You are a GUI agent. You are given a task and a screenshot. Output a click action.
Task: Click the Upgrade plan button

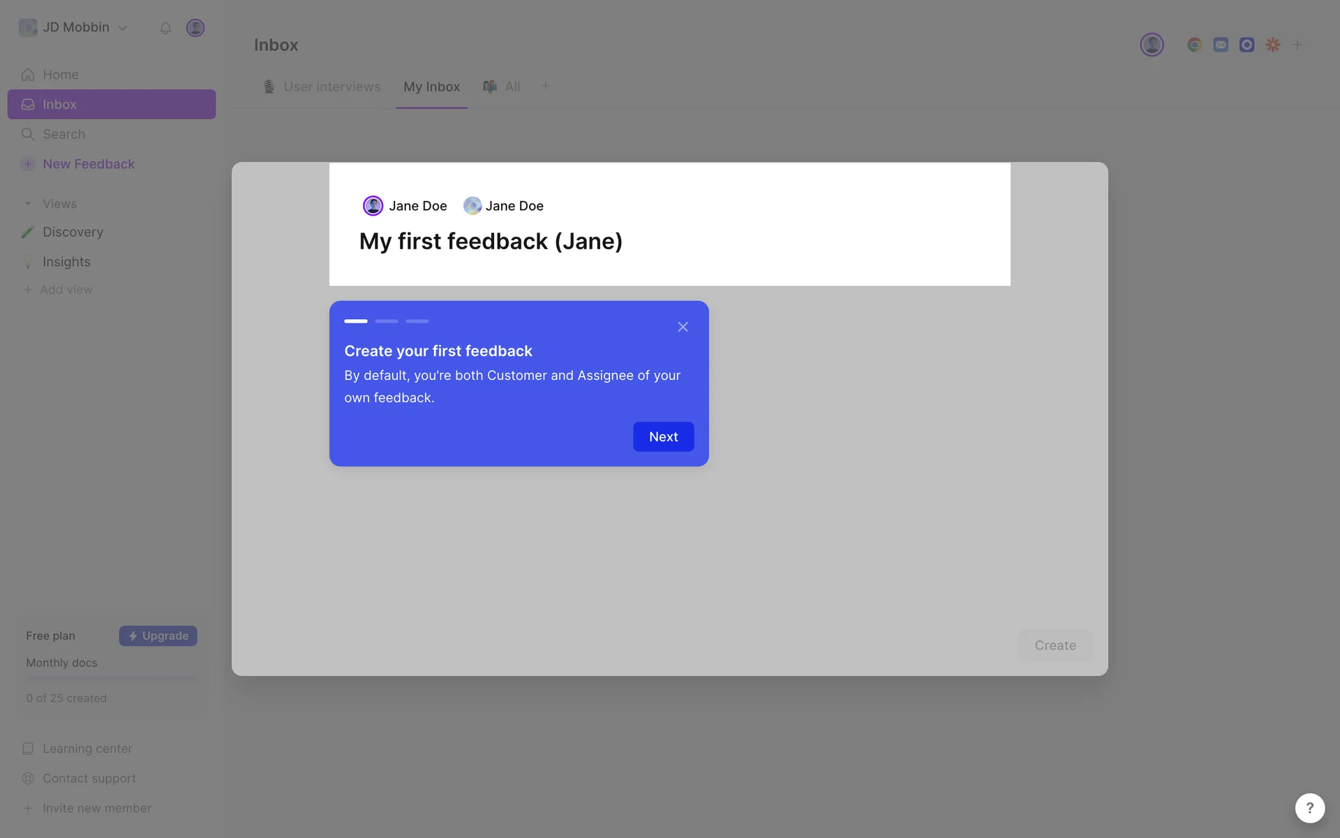pos(158,635)
